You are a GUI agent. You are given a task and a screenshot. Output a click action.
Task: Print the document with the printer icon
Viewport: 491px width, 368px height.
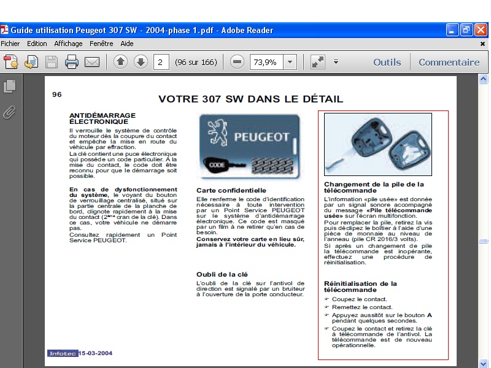[72, 62]
